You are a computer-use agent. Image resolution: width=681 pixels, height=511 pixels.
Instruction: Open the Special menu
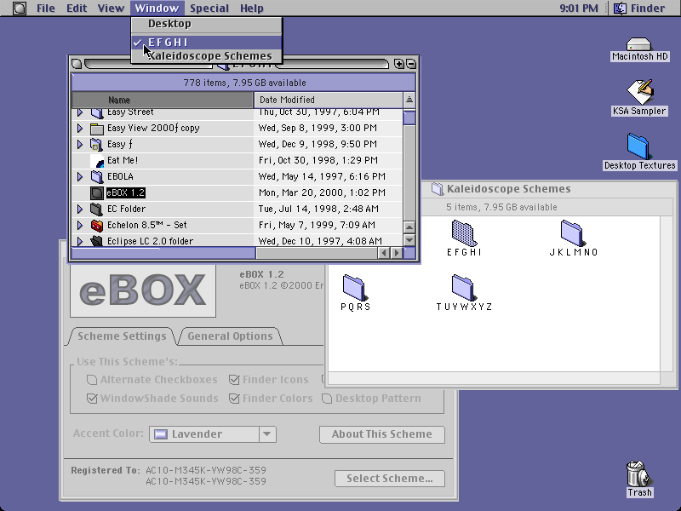[x=209, y=8]
